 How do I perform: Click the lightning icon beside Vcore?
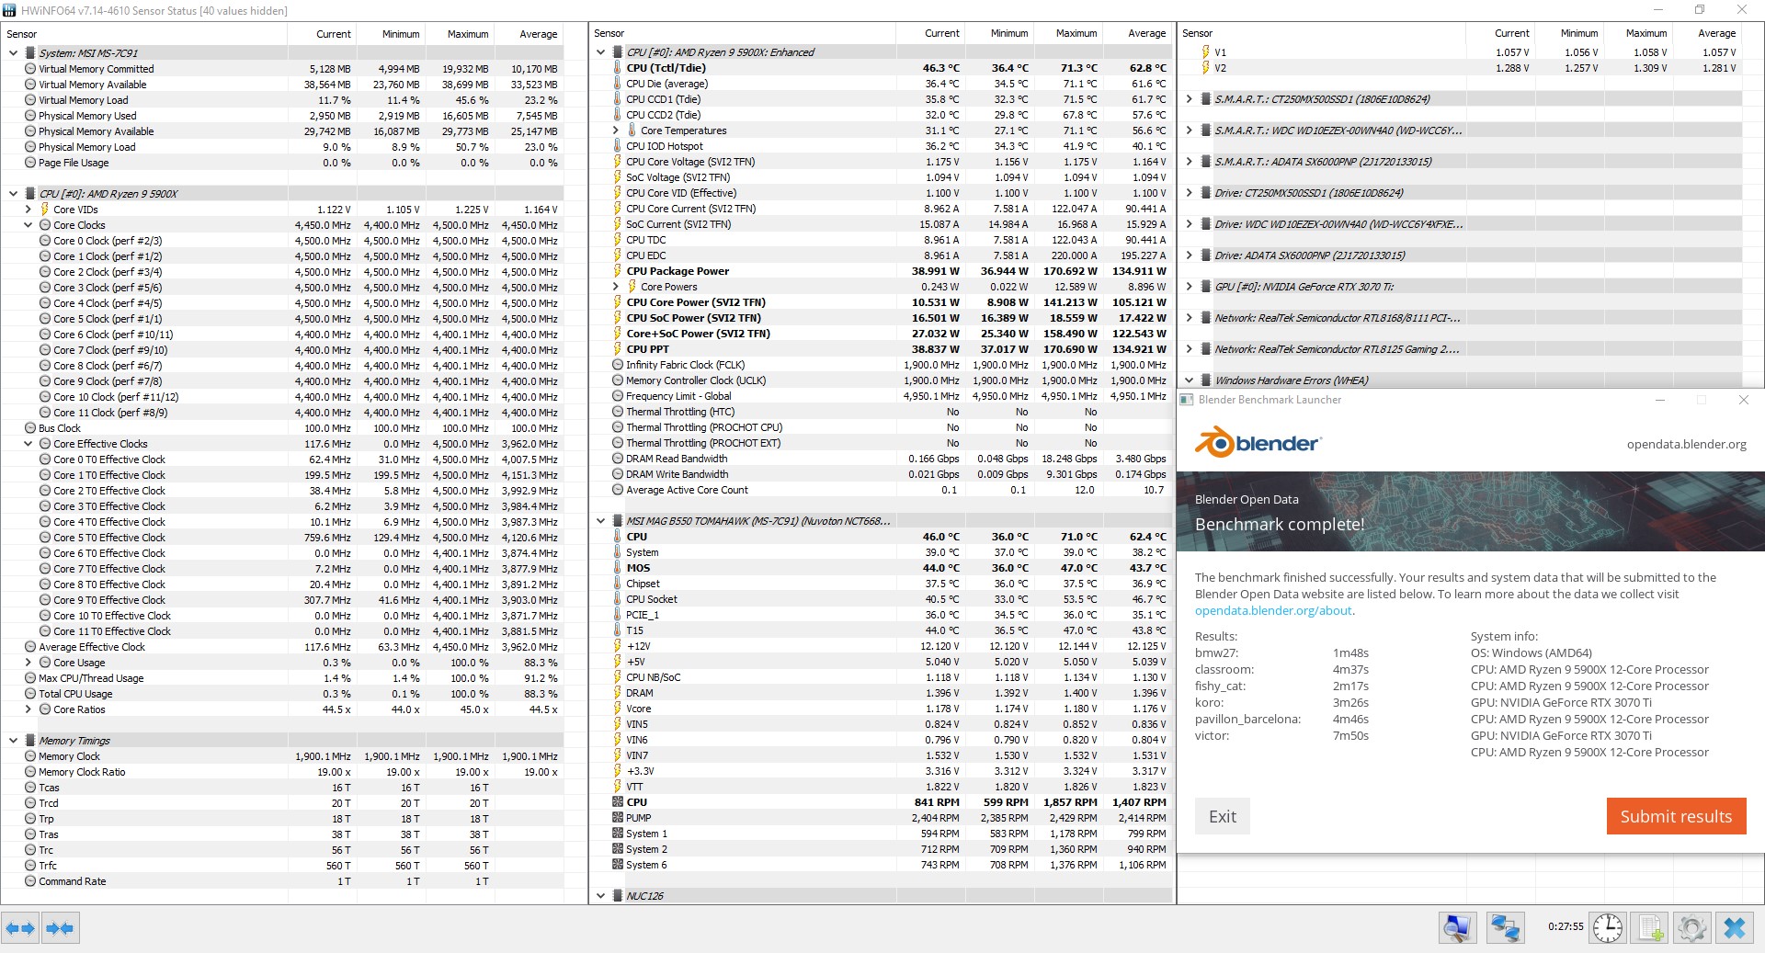point(618,709)
